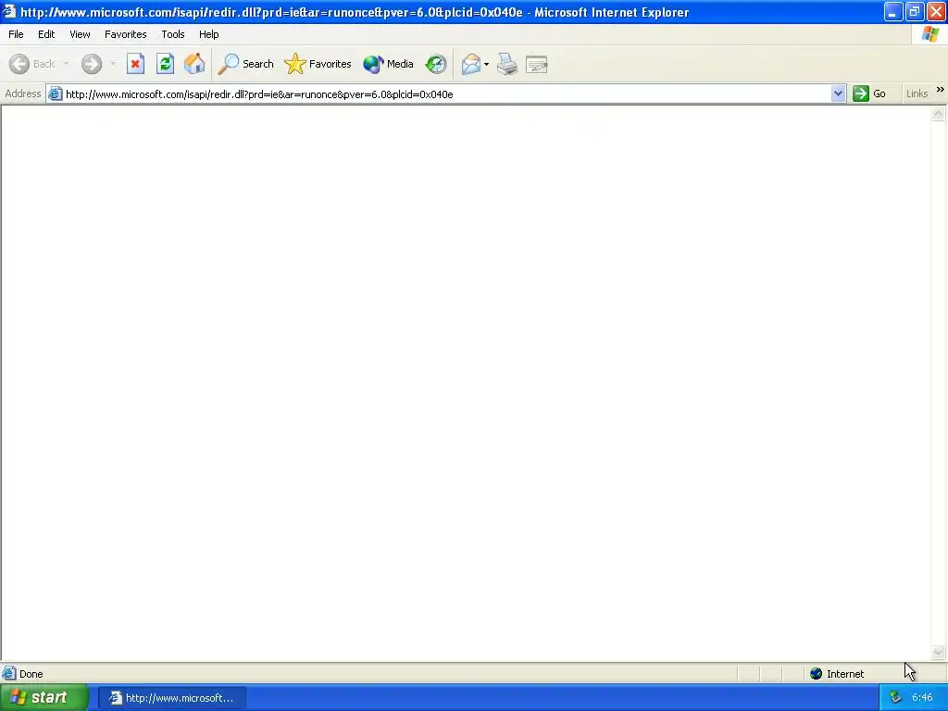Image resolution: width=948 pixels, height=711 pixels.
Task: Open the File menu
Action: pyautogui.click(x=16, y=34)
